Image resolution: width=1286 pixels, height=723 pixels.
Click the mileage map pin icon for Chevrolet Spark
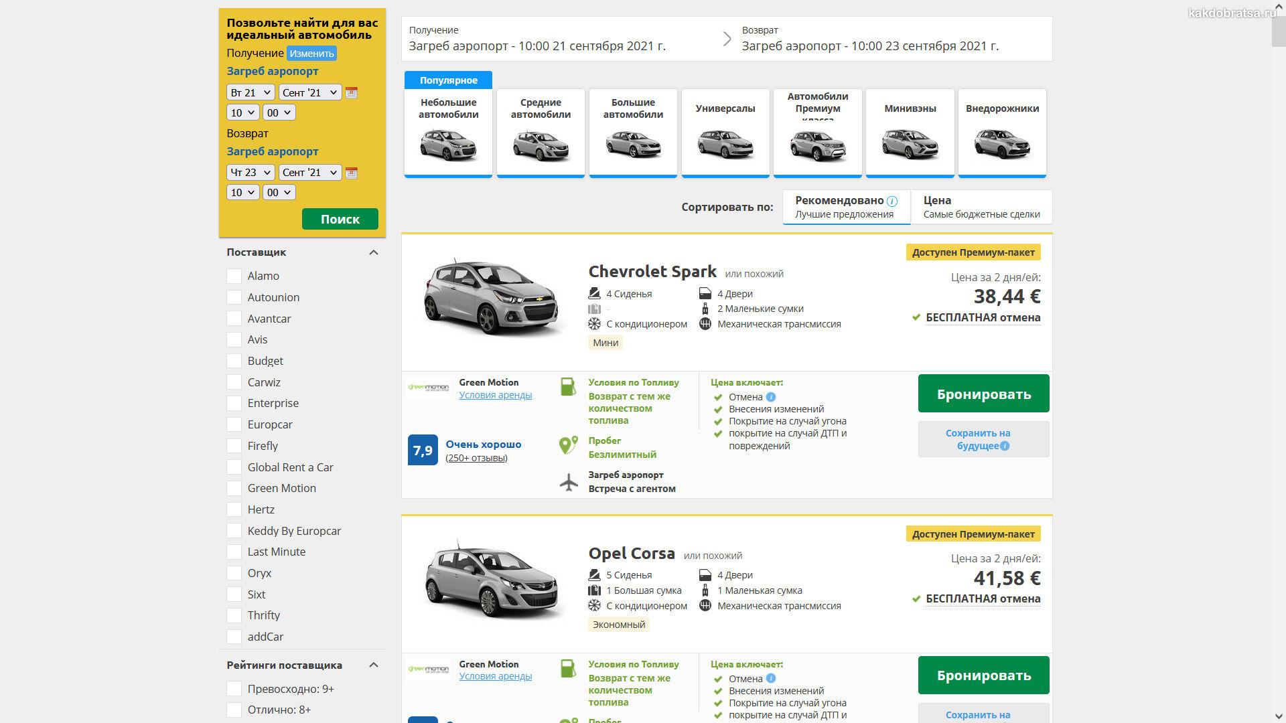click(x=568, y=445)
